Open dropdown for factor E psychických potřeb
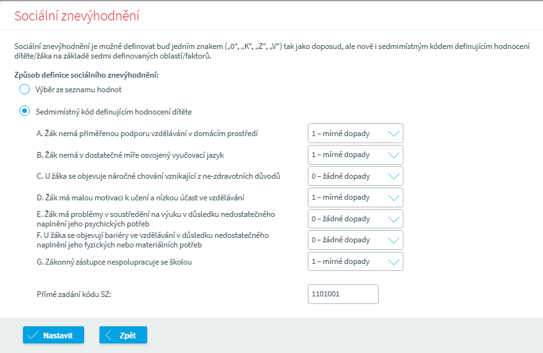 354,219
